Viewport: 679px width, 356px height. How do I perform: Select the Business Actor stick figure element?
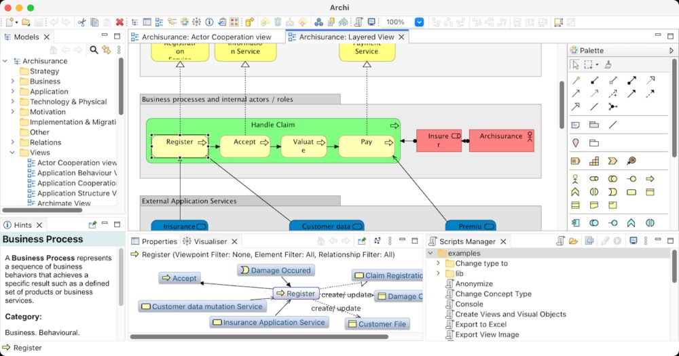(576, 178)
